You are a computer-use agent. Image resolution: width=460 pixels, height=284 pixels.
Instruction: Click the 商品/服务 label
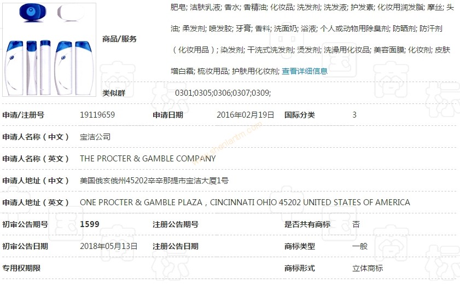point(119,39)
